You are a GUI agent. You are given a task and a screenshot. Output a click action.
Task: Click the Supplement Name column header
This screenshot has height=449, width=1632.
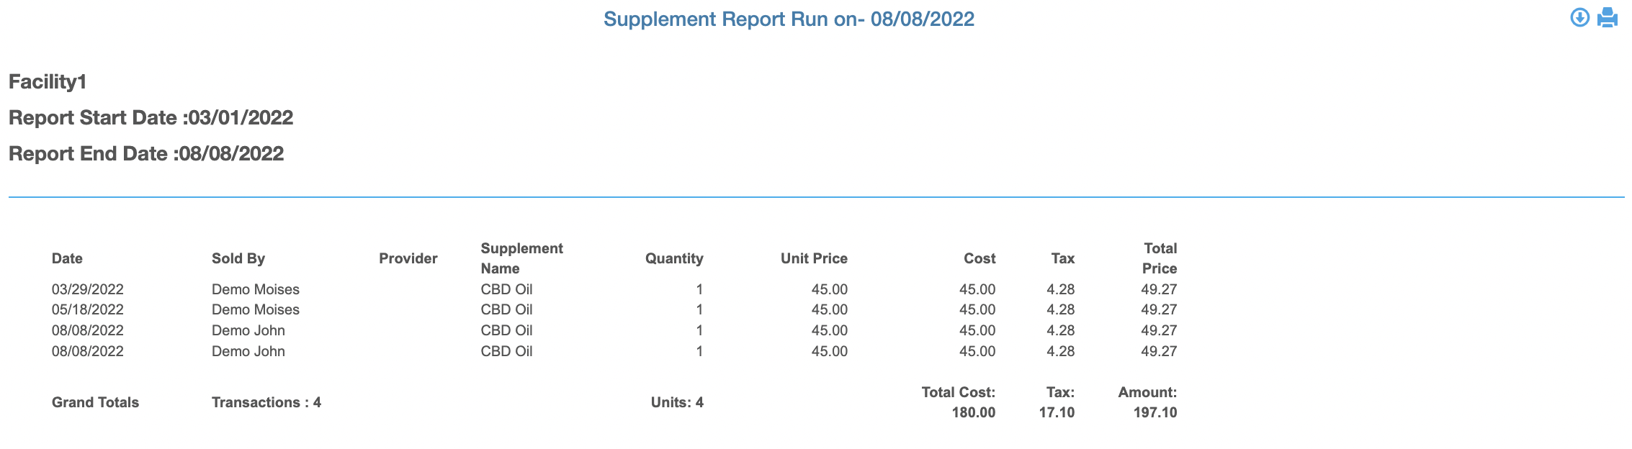click(x=522, y=258)
